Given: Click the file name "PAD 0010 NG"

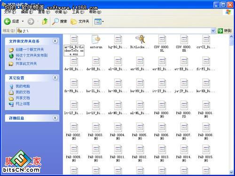Looking at the screenshot, I should coord(96,159).
